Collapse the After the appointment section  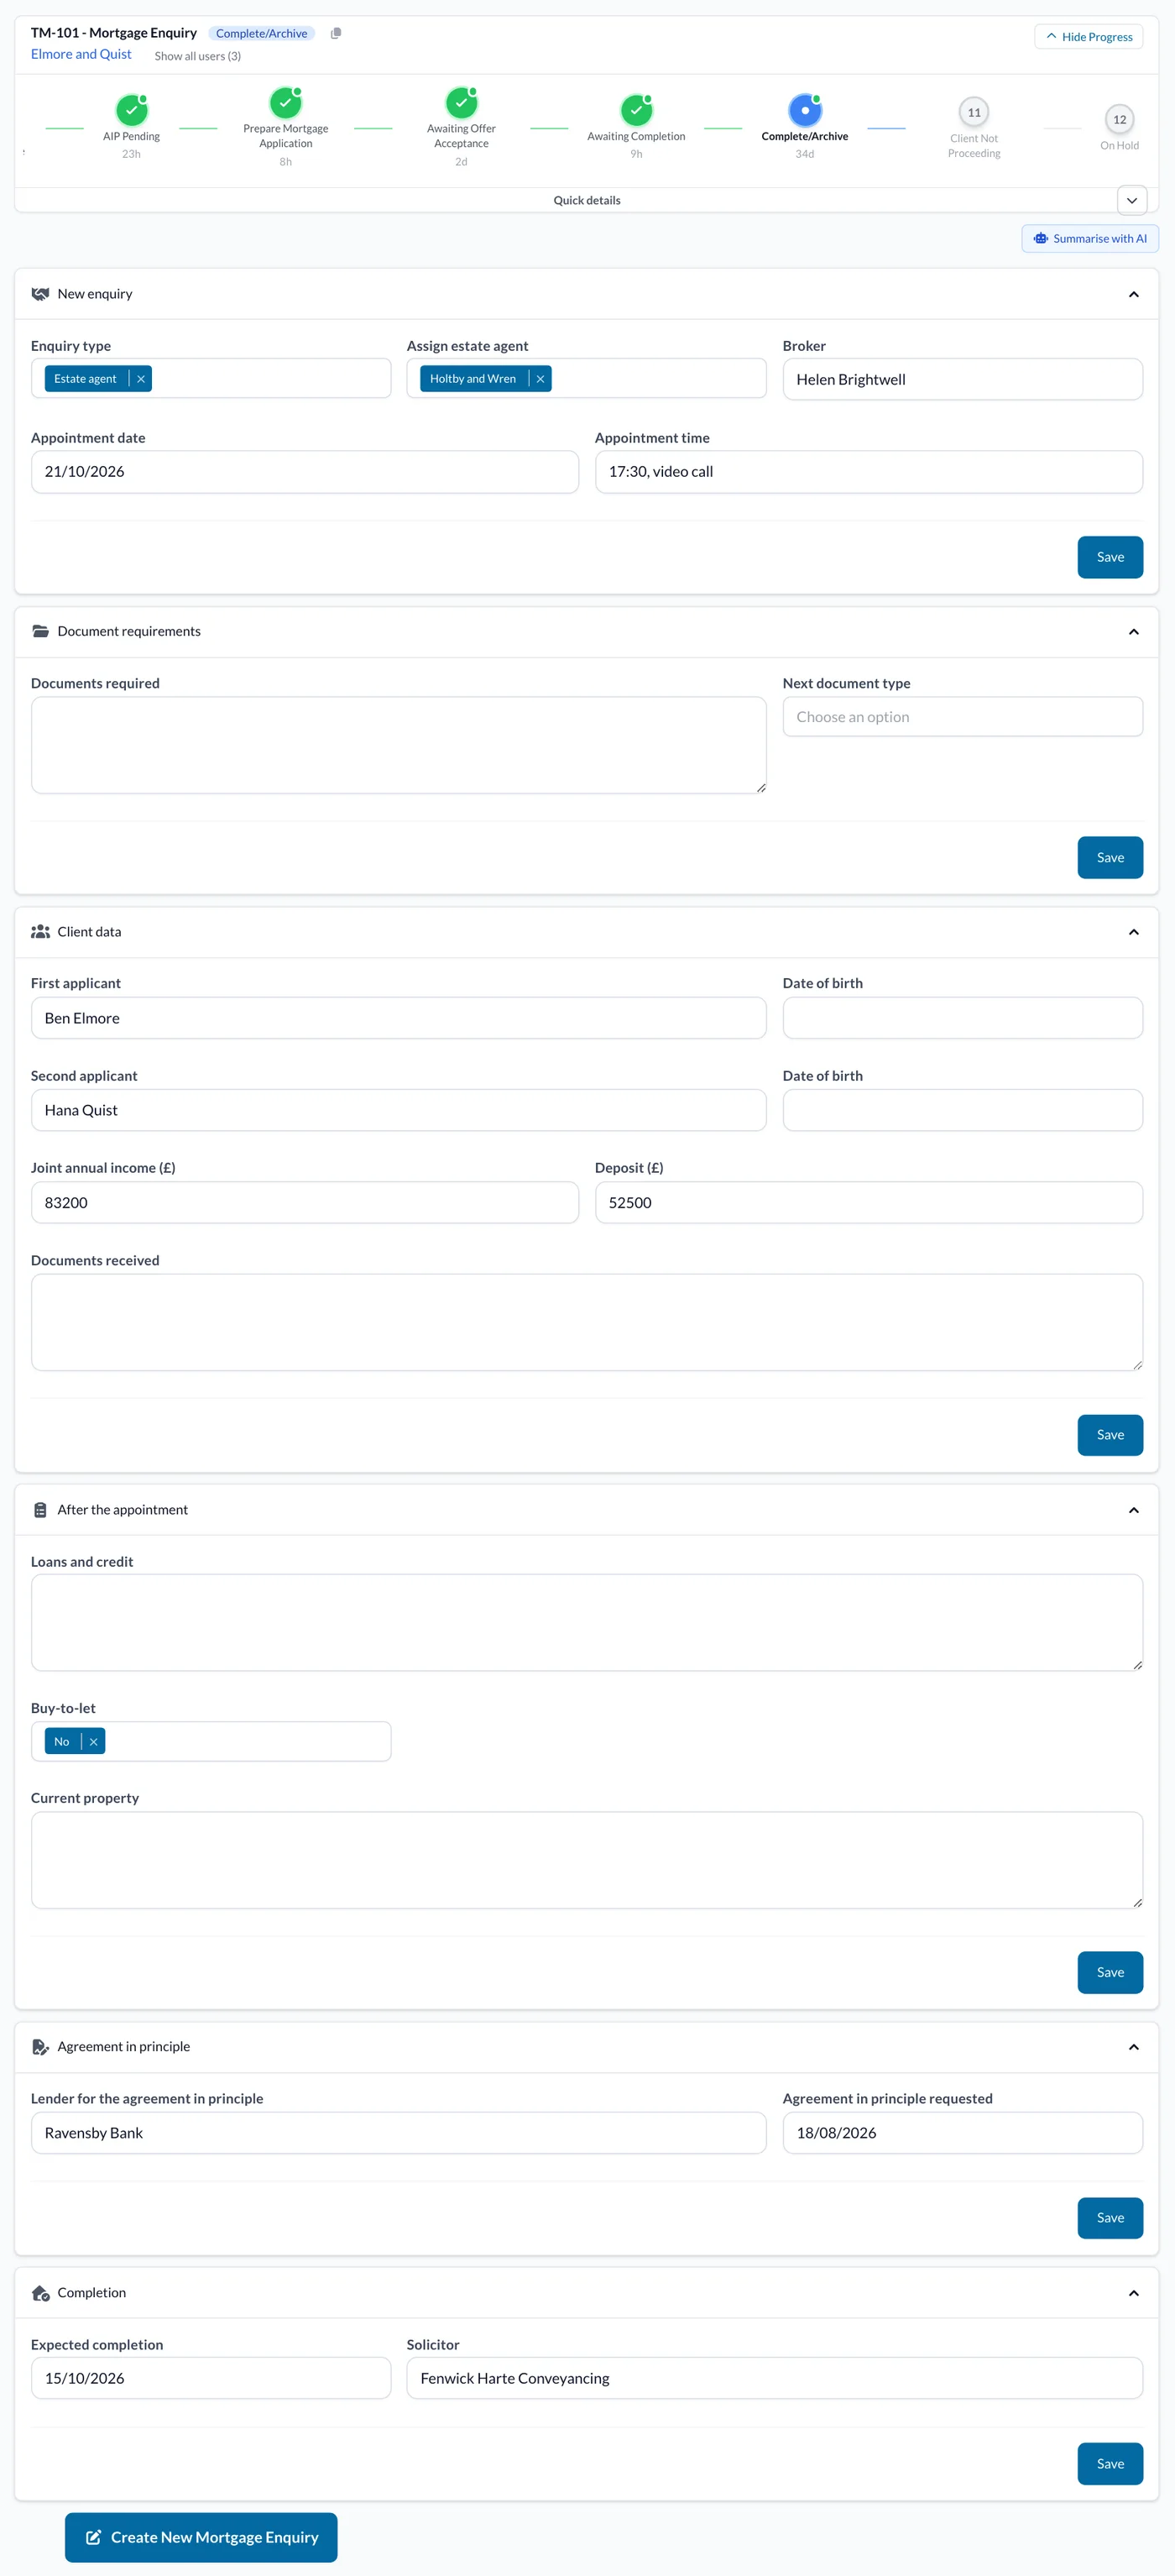click(x=1134, y=1510)
